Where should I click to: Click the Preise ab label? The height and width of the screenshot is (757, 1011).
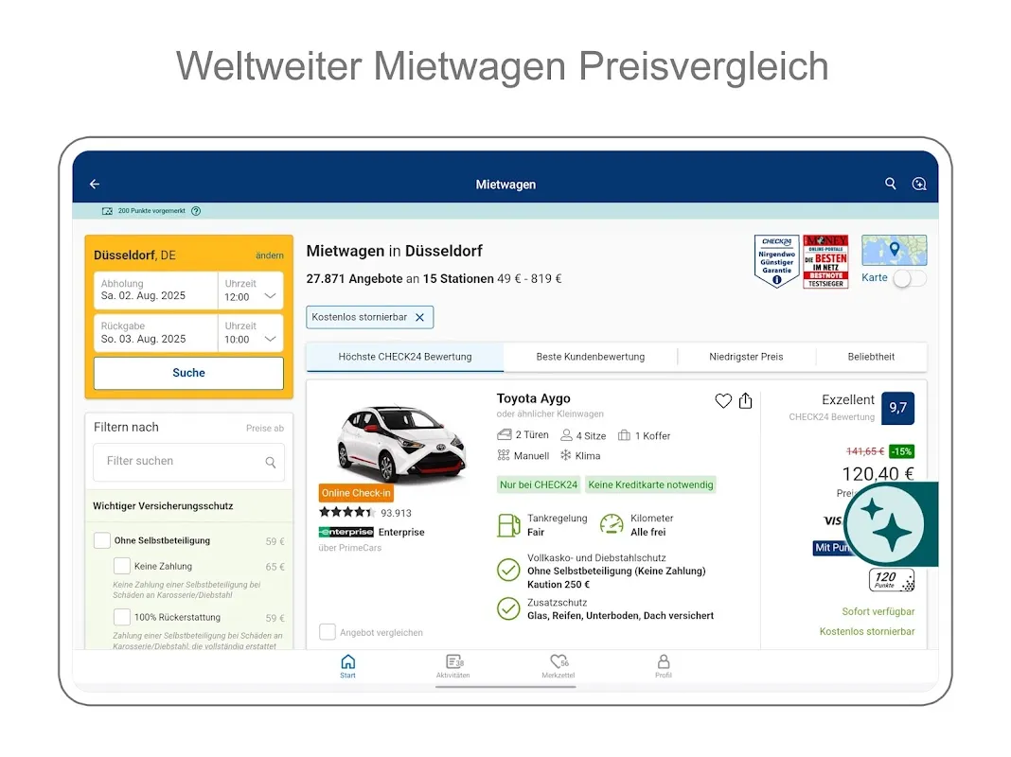click(x=265, y=429)
